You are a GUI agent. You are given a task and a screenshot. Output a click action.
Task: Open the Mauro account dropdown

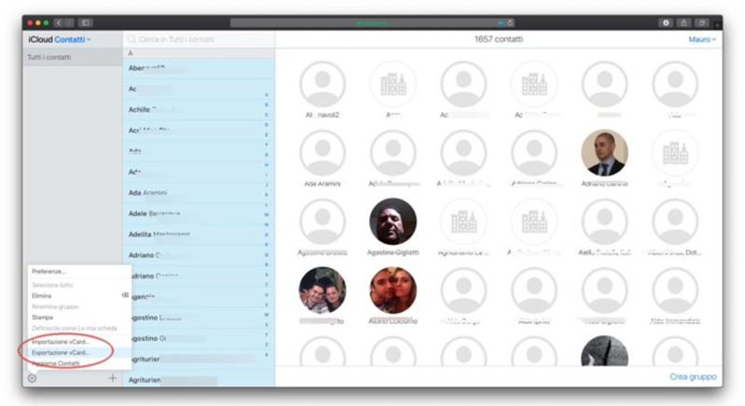[702, 39]
